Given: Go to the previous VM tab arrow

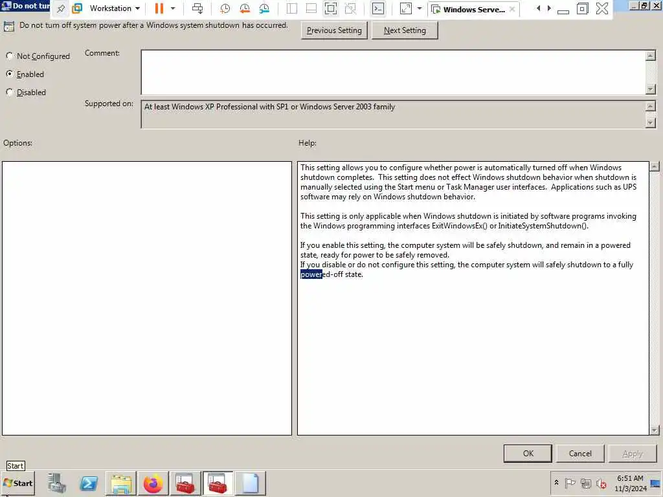Looking at the screenshot, I should click(x=538, y=8).
